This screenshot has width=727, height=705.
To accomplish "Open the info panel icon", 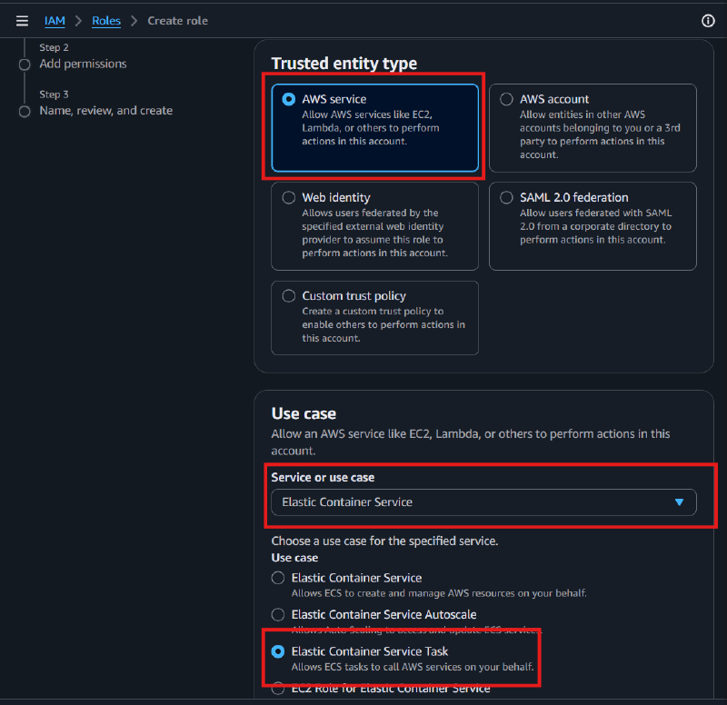I will 708,21.
